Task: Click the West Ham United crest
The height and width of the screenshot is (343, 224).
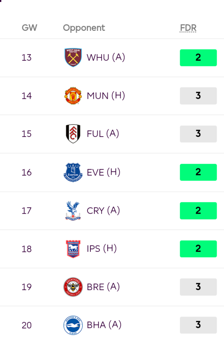Action: click(73, 58)
